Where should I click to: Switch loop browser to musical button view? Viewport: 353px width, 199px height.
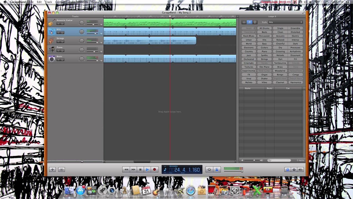(249, 22)
